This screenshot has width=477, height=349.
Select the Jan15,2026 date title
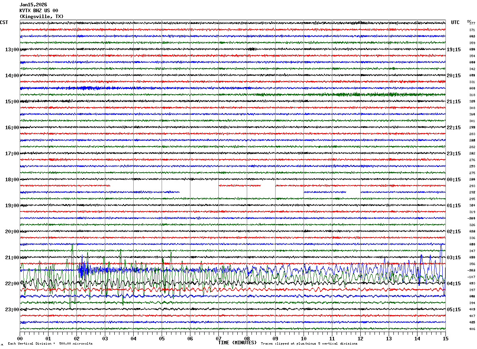(x=33, y=5)
